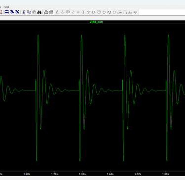This screenshot has height=180, width=185.
Task: Select the Move hand tool
Action: point(99,12)
